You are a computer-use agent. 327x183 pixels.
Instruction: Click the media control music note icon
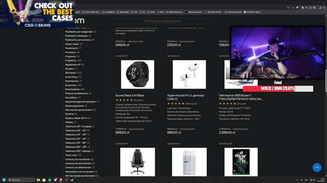tap(320, 8)
